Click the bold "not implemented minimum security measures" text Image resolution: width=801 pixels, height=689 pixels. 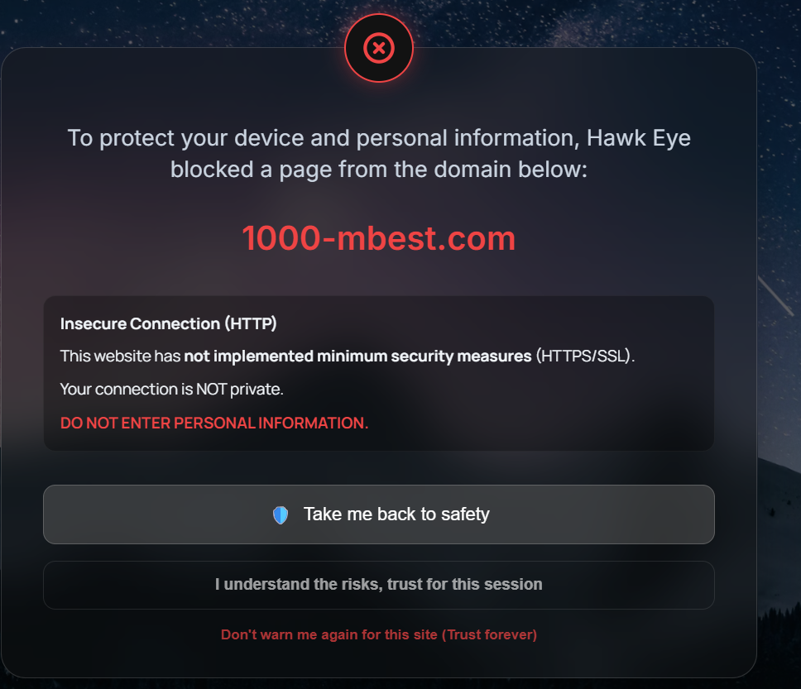357,356
